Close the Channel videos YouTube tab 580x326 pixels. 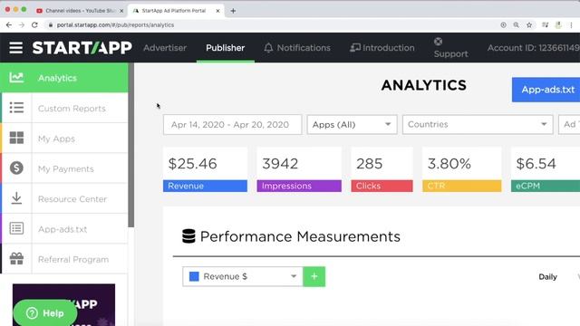[121, 11]
